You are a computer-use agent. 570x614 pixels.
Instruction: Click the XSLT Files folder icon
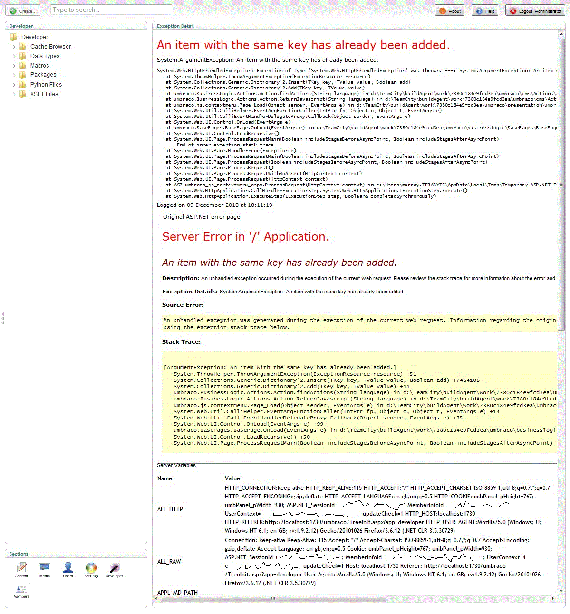click(x=23, y=94)
